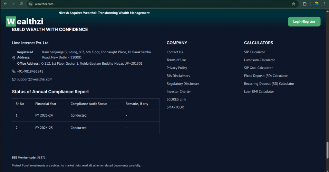This screenshot has height=172, width=329.
Task: Open SCORES Link
Action: point(176,99)
